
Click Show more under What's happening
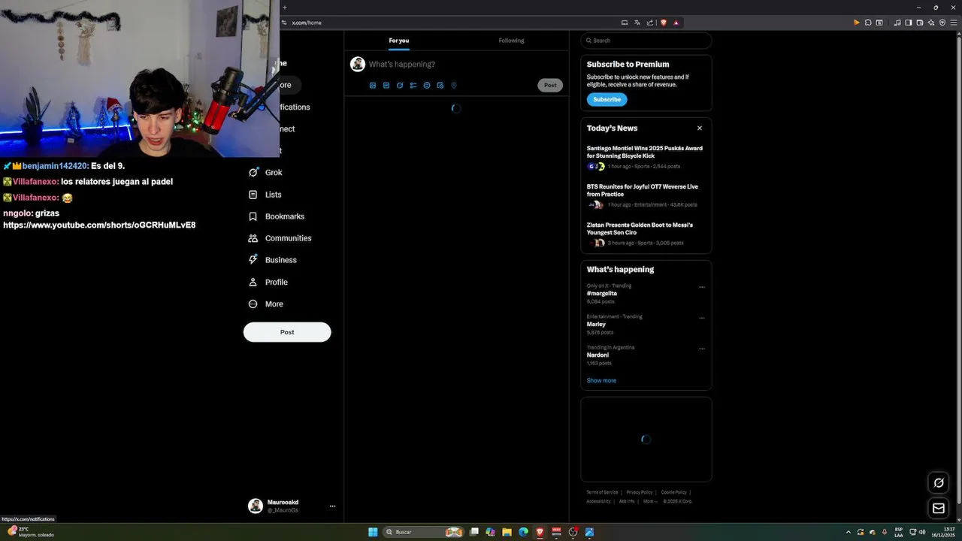point(601,381)
